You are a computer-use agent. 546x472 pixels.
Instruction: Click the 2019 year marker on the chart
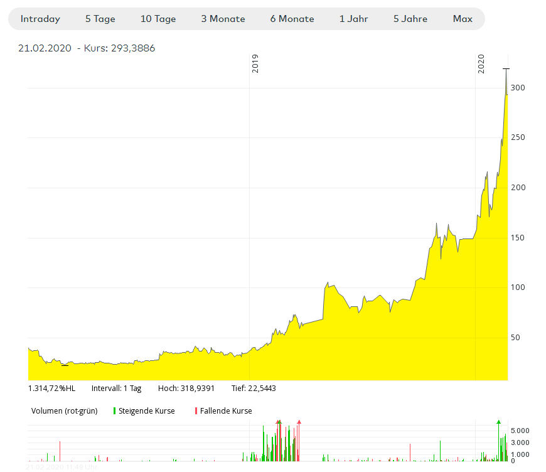254,63
